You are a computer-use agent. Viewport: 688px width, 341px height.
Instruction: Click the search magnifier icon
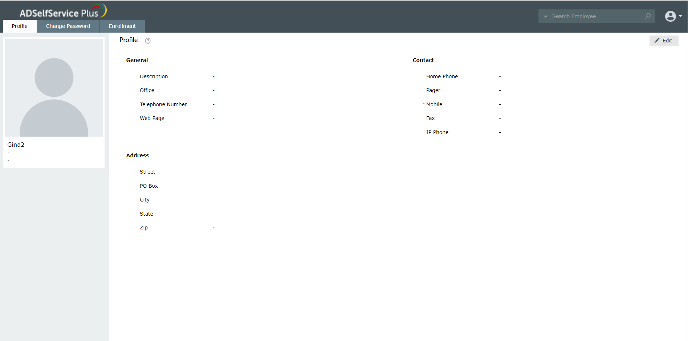coord(648,16)
